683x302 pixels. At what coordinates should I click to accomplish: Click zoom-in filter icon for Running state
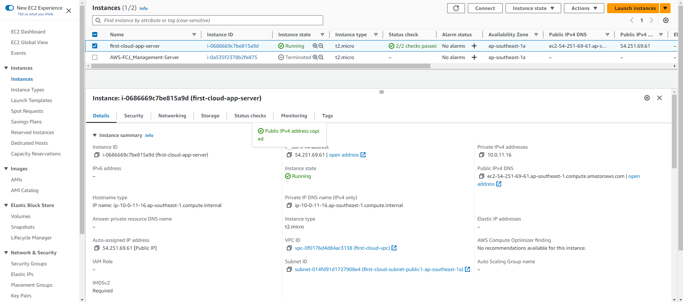(x=315, y=46)
